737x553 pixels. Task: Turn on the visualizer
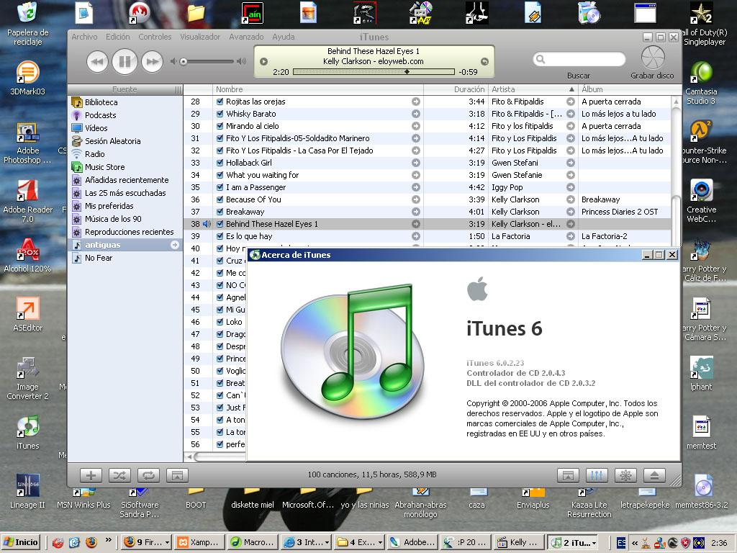(x=625, y=475)
